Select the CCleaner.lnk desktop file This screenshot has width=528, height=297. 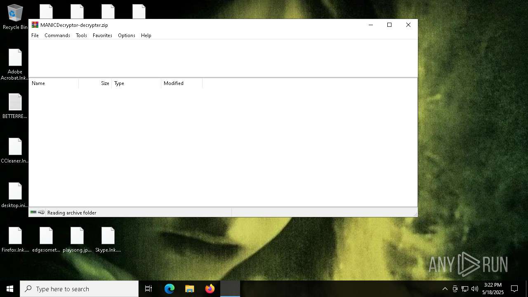[x=15, y=151]
